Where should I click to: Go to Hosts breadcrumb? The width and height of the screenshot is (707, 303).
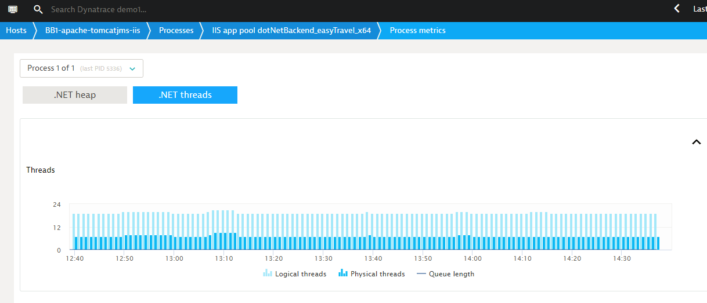16,31
